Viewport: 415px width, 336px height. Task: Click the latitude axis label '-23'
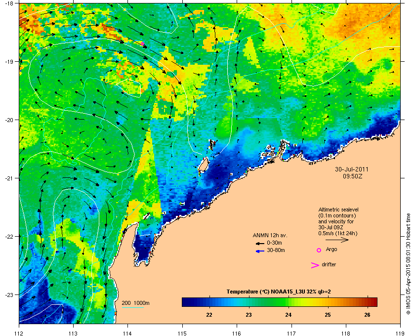(x=9, y=294)
